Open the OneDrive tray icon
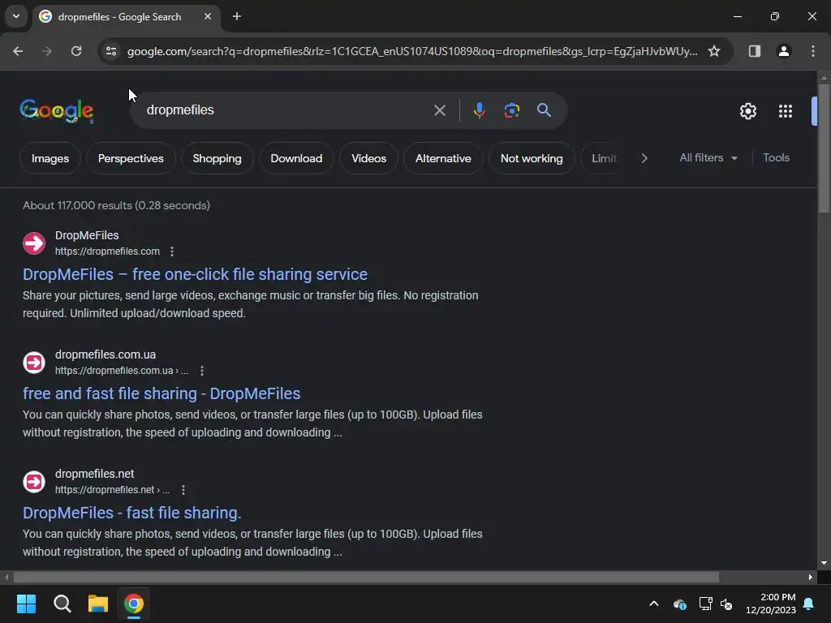The image size is (831, 623). (x=679, y=604)
